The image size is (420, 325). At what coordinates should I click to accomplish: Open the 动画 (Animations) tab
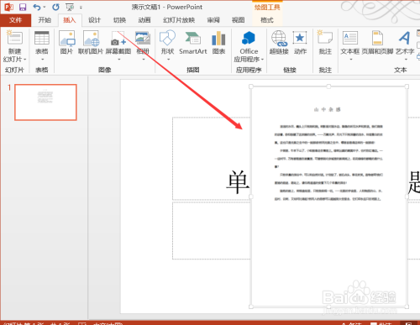pos(144,20)
